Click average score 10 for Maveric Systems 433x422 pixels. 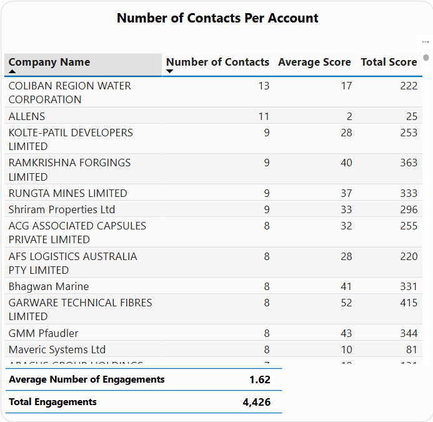pyautogui.click(x=346, y=349)
